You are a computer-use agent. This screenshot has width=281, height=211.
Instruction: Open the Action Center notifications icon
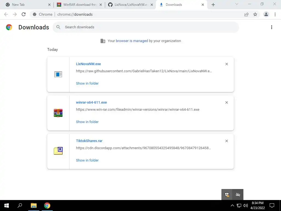272,206
